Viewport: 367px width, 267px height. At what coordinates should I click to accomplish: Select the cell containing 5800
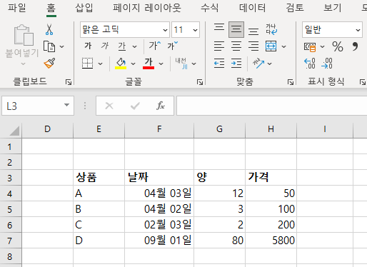(x=271, y=241)
